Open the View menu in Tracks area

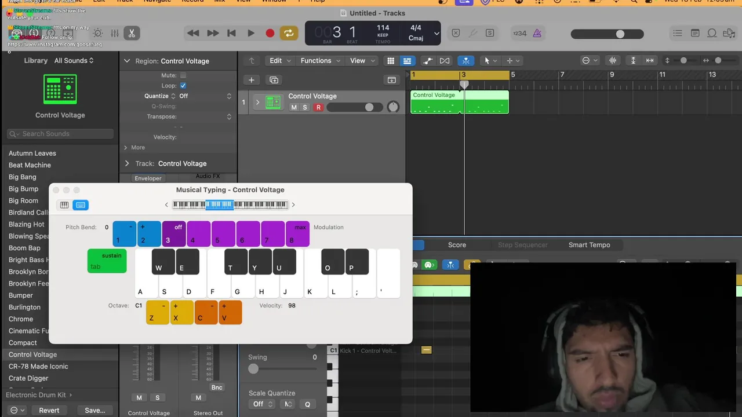[x=362, y=61]
